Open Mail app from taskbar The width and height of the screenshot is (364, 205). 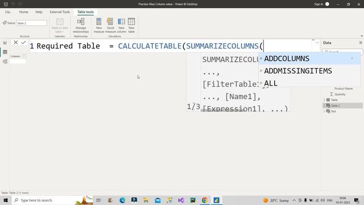pyautogui.click(x=158, y=200)
